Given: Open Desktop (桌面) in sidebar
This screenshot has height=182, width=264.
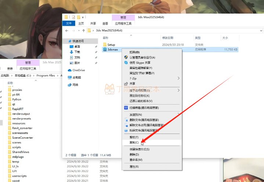Looking at the screenshot, I should (x=77, y=47).
